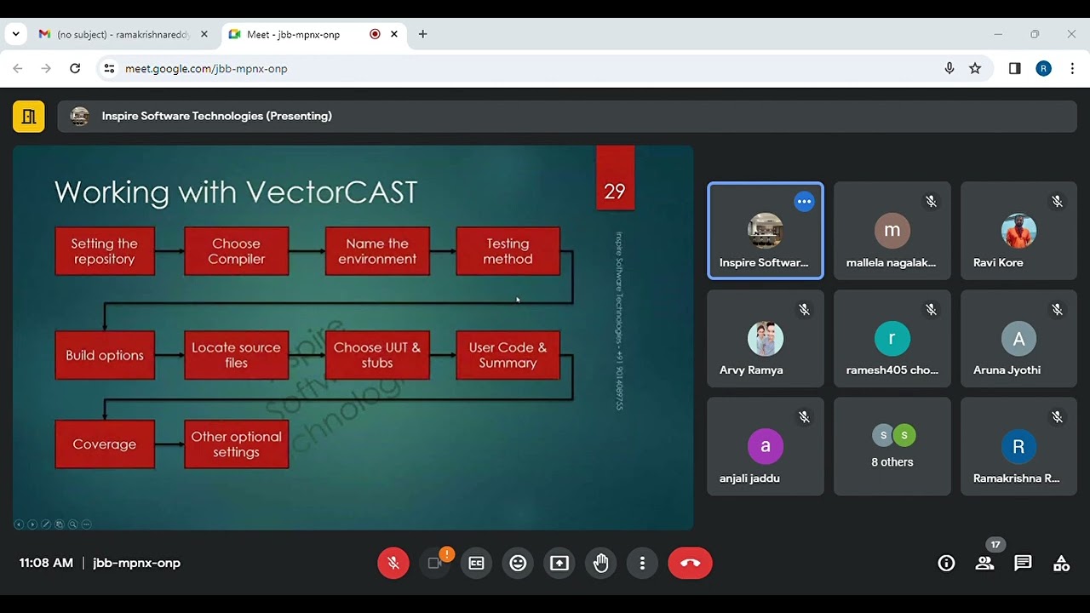Click the slide zoom magnifier control
Viewport: 1090px width, 613px height.
click(72, 524)
